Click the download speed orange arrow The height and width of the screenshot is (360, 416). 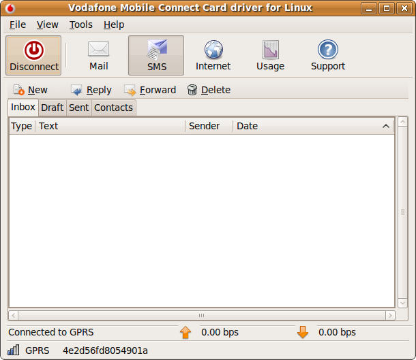[x=303, y=332]
